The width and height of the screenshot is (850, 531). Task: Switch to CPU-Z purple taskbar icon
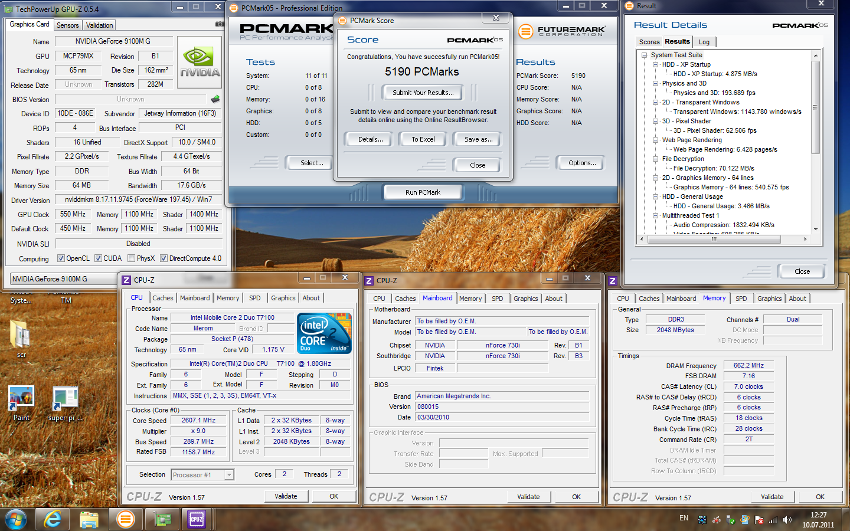[197, 519]
